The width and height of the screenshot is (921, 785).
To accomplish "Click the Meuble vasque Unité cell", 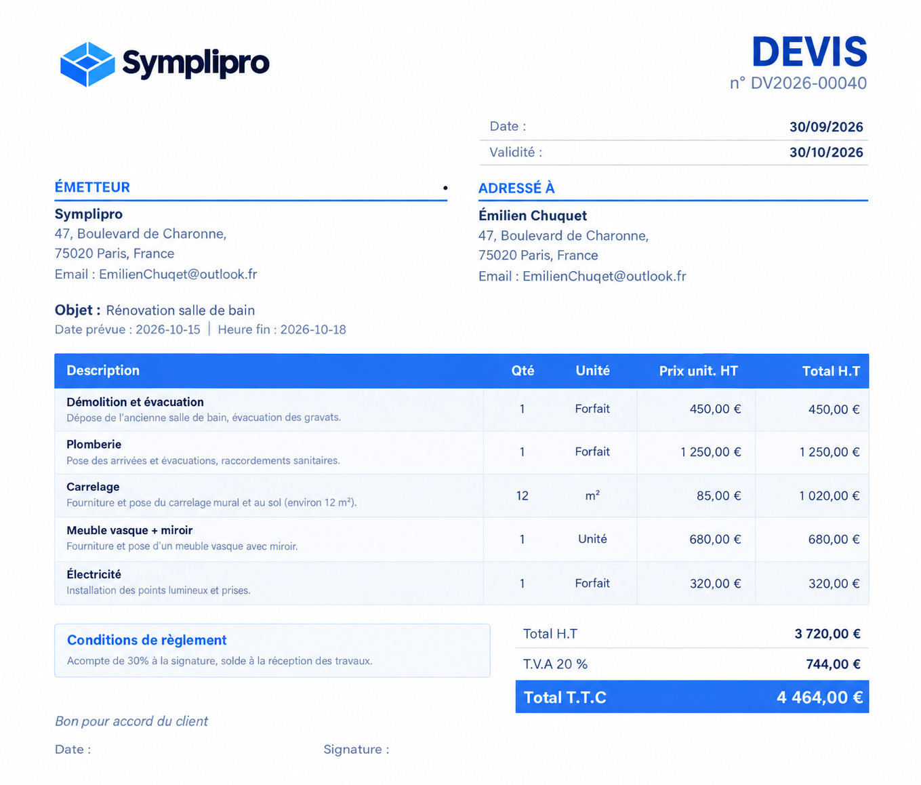I will pos(592,539).
